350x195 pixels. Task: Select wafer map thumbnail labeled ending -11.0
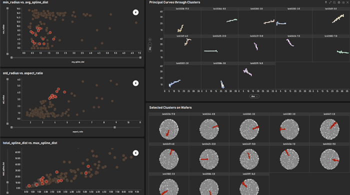(x=329, y=159)
